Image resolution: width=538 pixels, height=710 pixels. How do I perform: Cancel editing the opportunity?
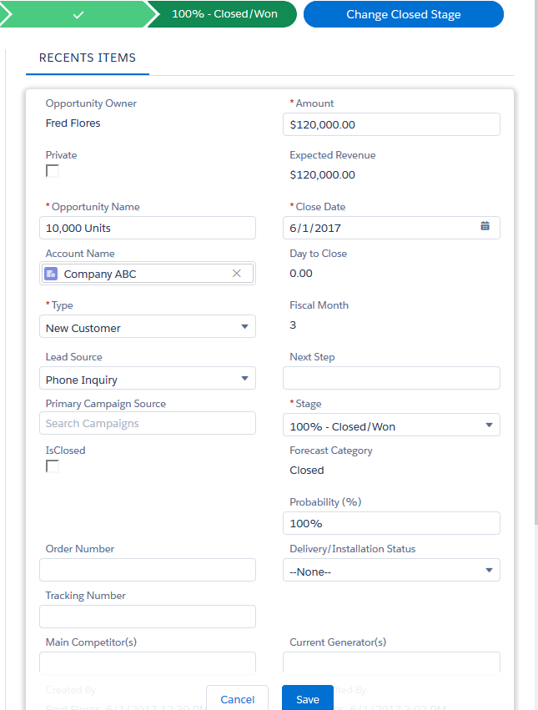[237, 699]
